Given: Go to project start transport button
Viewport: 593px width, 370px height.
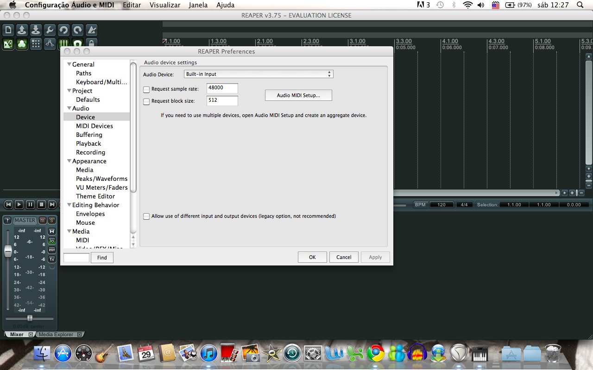Looking at the screenshot, I should point(8,204).
